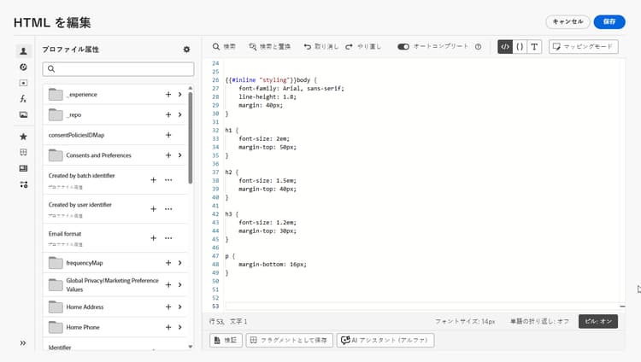Open the content blocks monitor icon
This screenshot has height=362, width=641.
(x=23, y=168)
